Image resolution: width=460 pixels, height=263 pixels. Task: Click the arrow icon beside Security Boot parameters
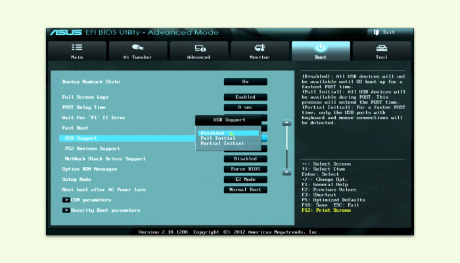click(66, 210)
